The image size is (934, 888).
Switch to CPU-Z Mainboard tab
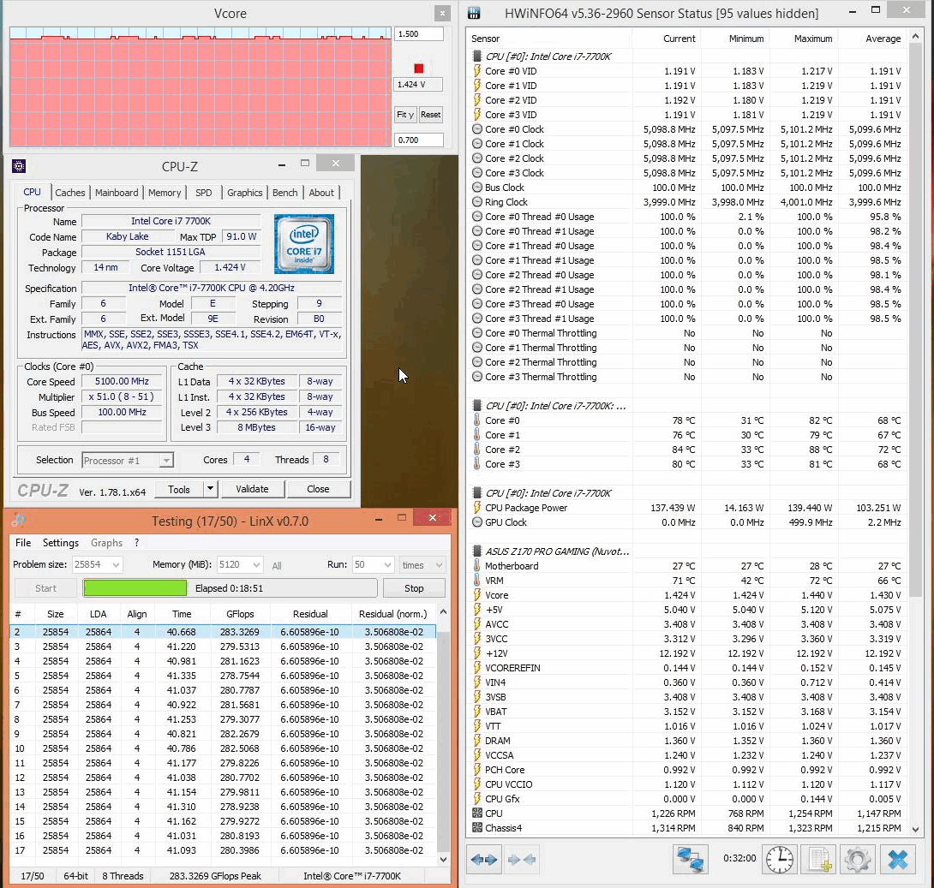(x=117, y=192)
